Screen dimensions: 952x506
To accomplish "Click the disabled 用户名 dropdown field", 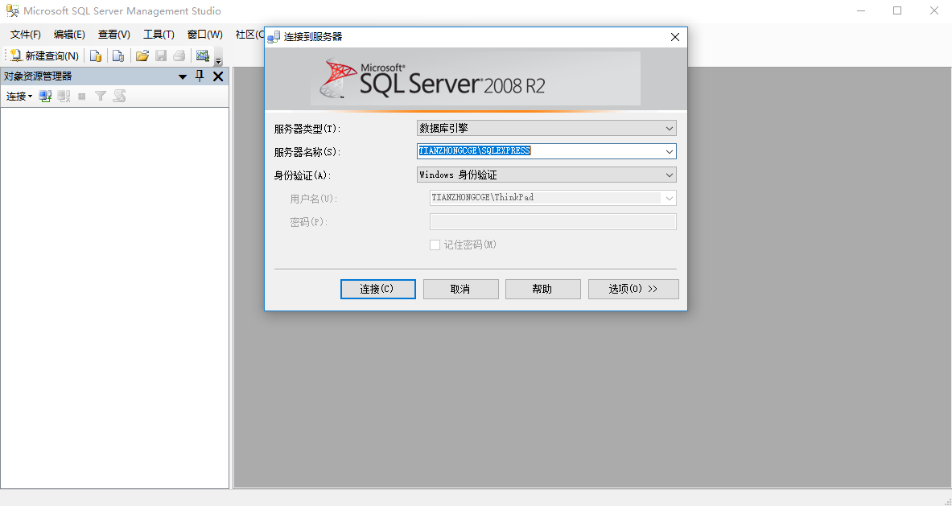I will (553, 198).
